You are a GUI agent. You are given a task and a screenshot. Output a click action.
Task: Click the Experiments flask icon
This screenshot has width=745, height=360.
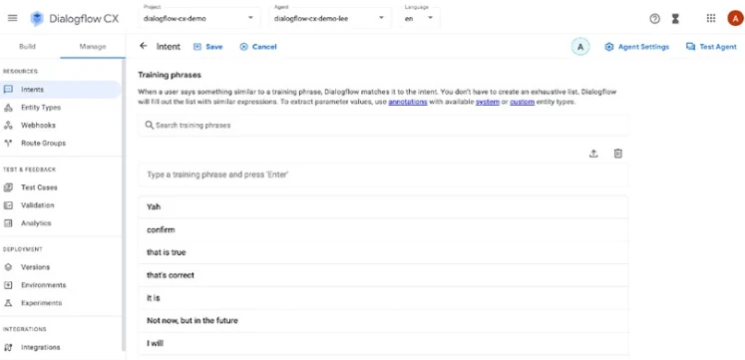point(8,303)
